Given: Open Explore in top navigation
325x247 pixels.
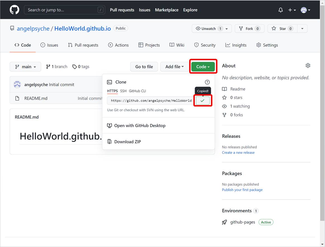Looking at the screenshot, I should [190, 10].
